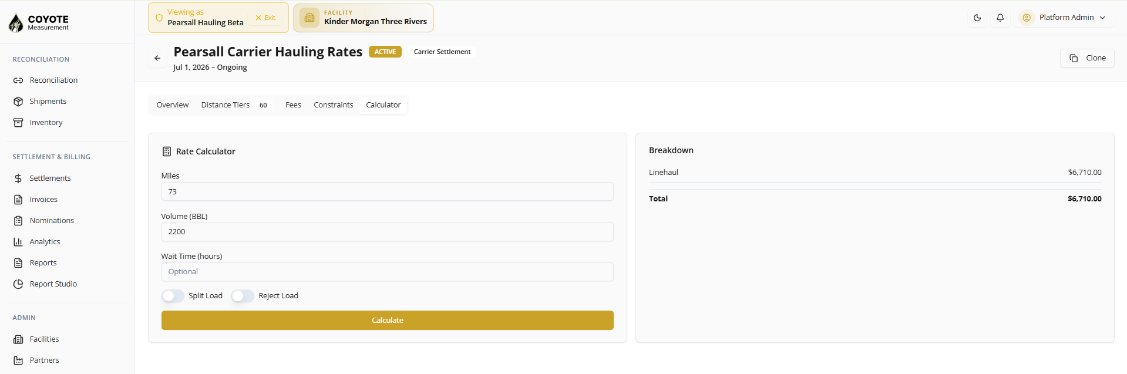Switch to the Distance Tiers tab
1127x374 pixels.
tap(234, 105)
